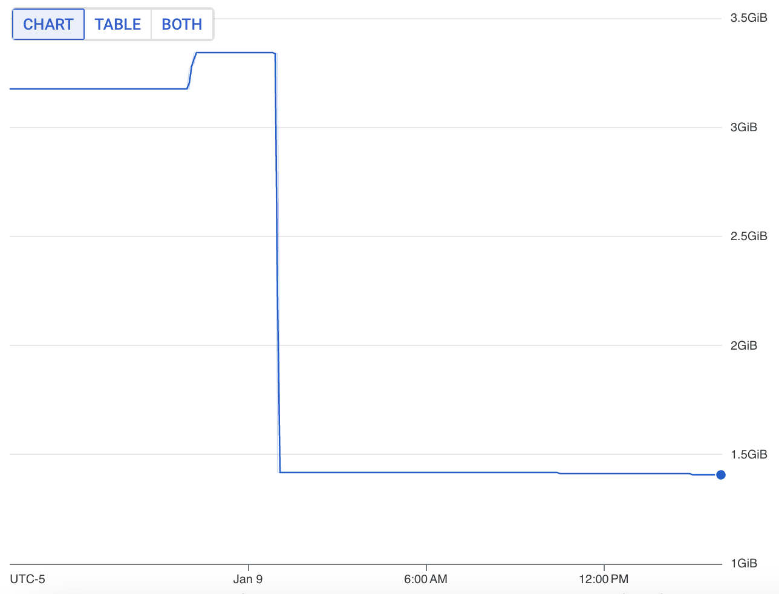Click the blue endpoint dot on the line

click(x=720, y=475)
